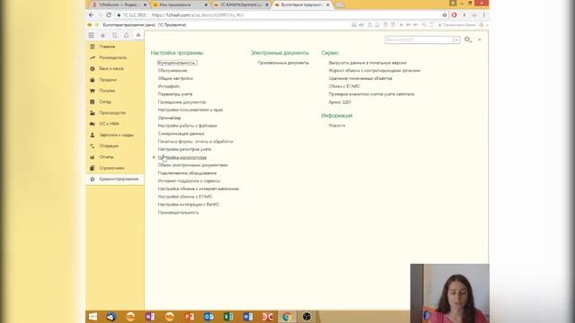Open Удаление помеченных объектов link
The height and width of the screenshot is (323, 575).
[360, 78]
